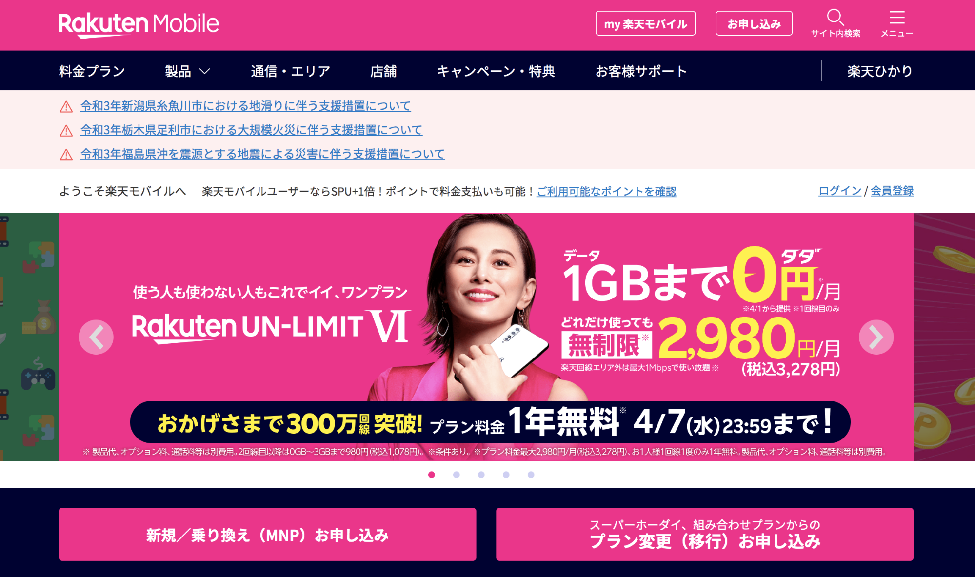
Task: Click the Rakuten Mobile logo
Action: tap(139, 24)
